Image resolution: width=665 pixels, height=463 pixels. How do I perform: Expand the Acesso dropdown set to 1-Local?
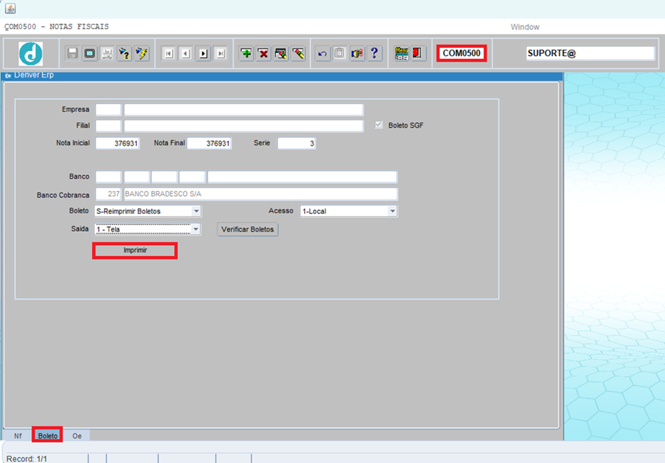tap(392, 211)
